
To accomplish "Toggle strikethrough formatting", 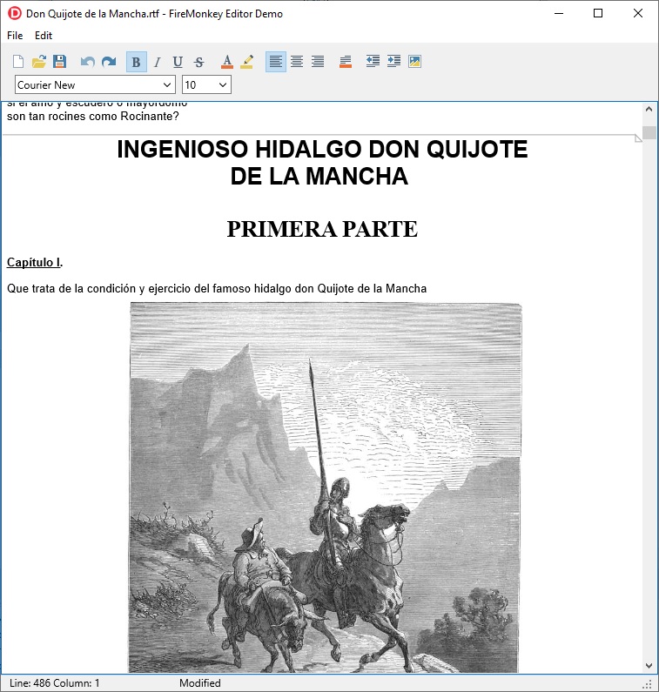I will click(199, 62).
